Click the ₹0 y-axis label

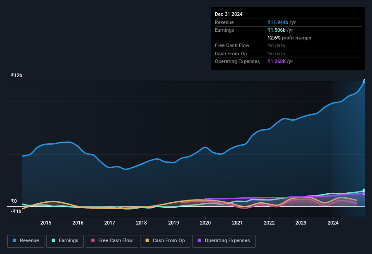tap(14, 201)
